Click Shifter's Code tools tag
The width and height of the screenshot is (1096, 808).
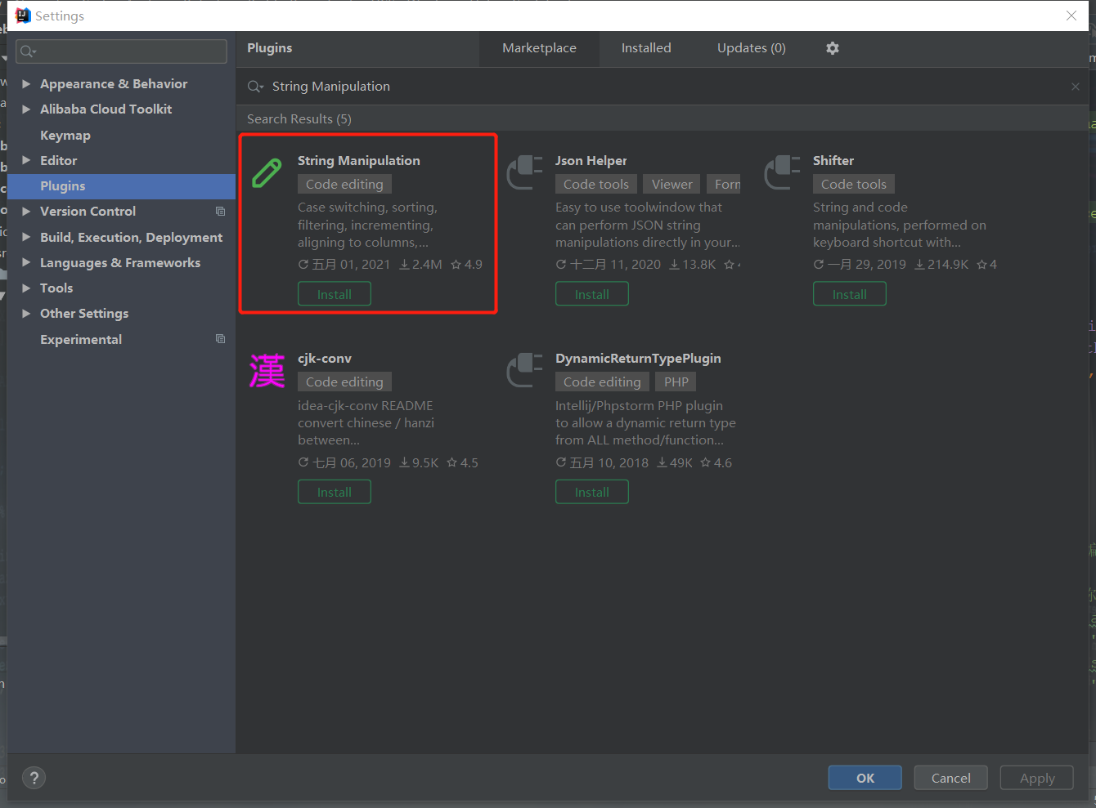click(854, 184)
